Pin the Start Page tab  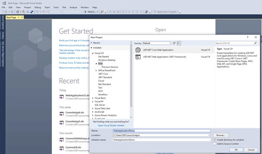coord(19,17)
